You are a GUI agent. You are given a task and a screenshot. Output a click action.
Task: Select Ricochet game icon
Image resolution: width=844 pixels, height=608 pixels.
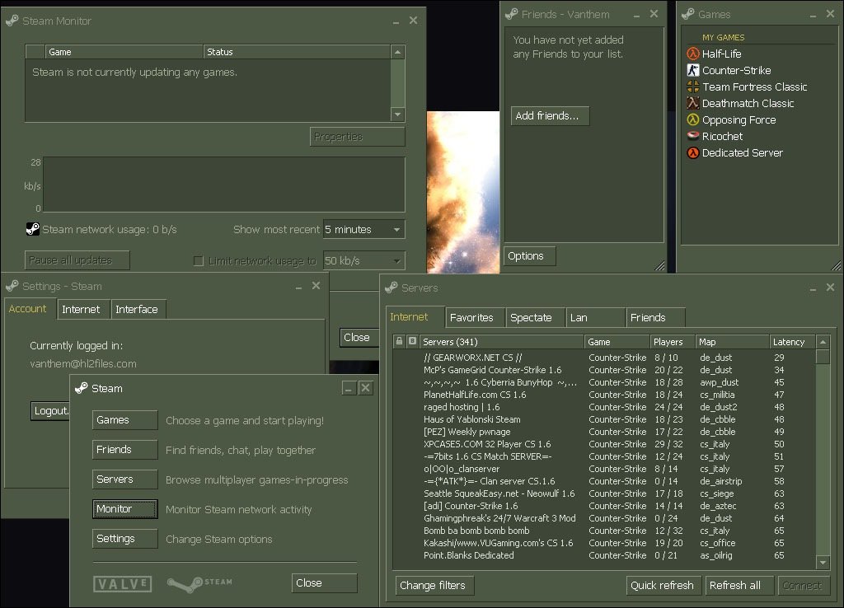click(692, 136)
